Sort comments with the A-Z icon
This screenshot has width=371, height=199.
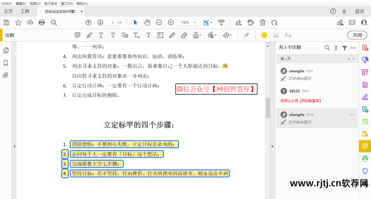336,48
